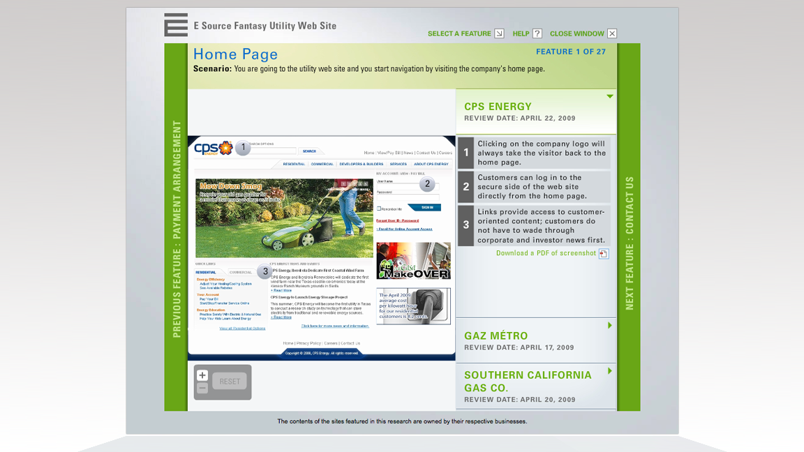Click News in the top links

(x=408, y=153)
